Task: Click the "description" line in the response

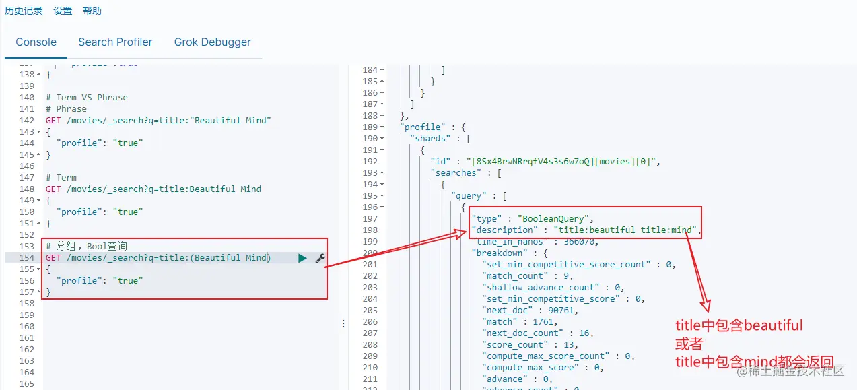Action: pos(586,230)
